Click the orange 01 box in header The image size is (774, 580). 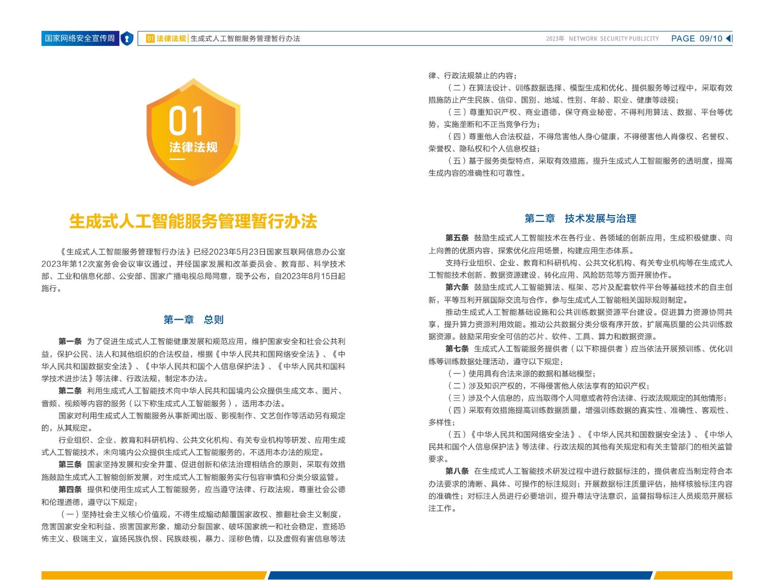pyautogui.click(x=150, y=39)
